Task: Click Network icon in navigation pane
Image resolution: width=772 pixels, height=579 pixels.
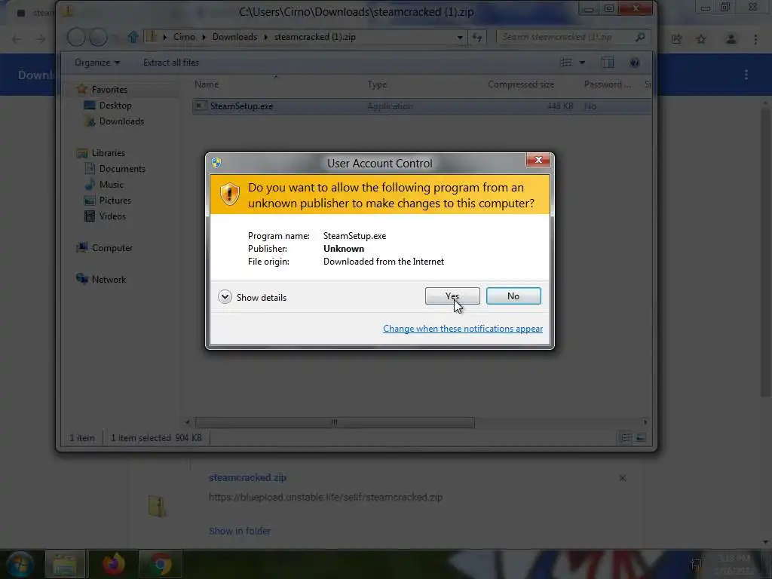Action: (x=81, y=279)
